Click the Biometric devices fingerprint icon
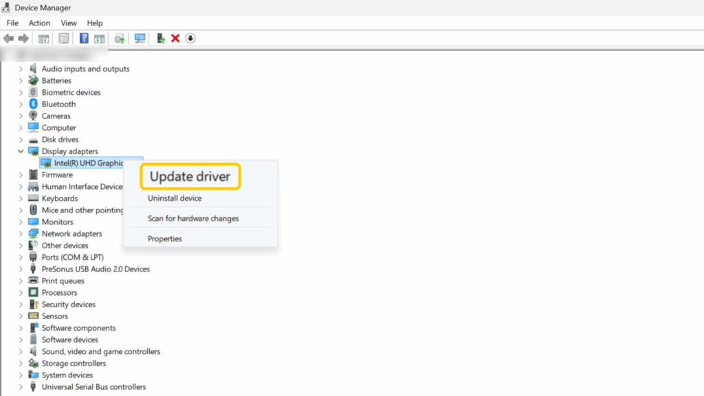This screenshot has width=704, height=396. tap(33, 92)
